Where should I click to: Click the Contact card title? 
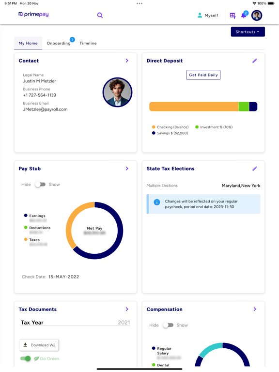(29, 61)
